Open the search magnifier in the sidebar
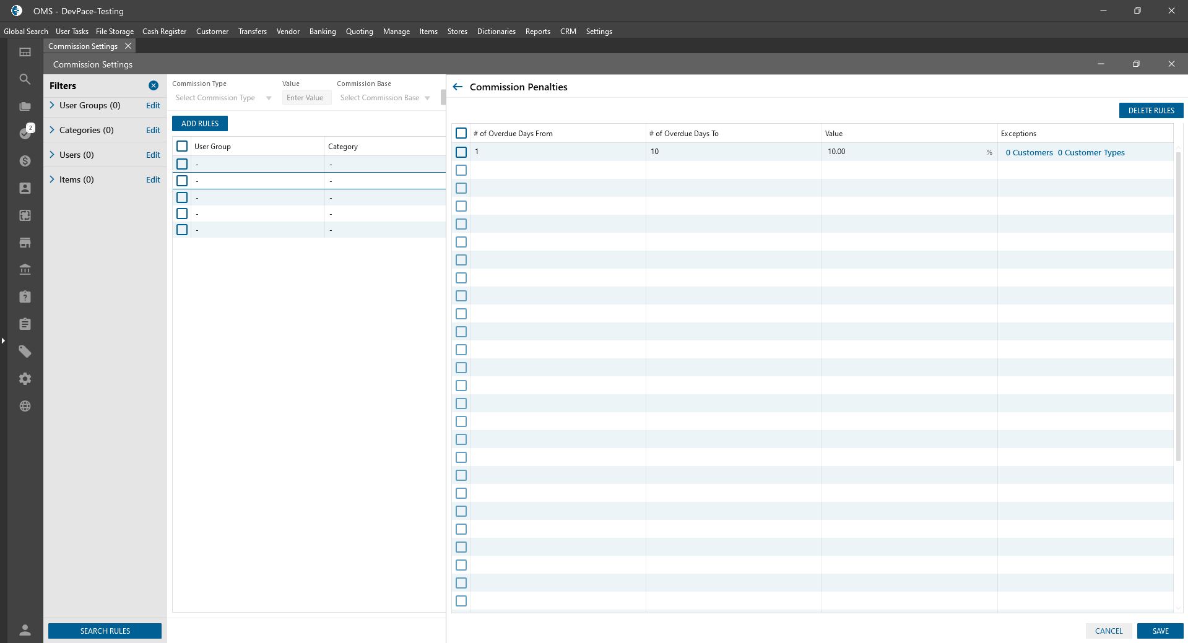 click(25, 79)
